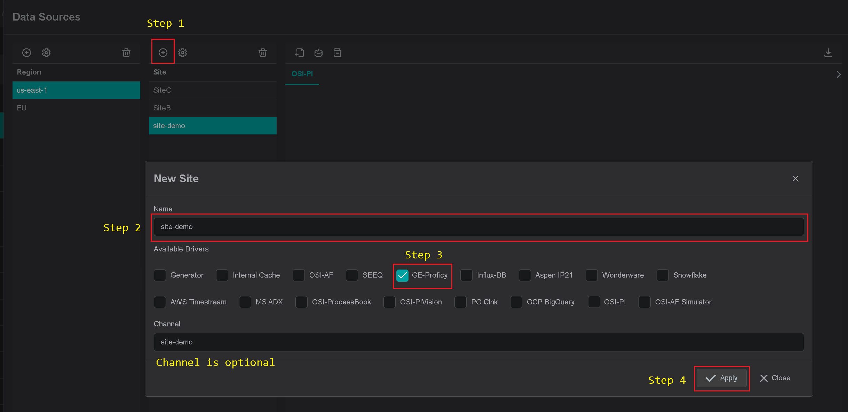
Task: Click the Apply button
Action: click(x=722, y=378)
